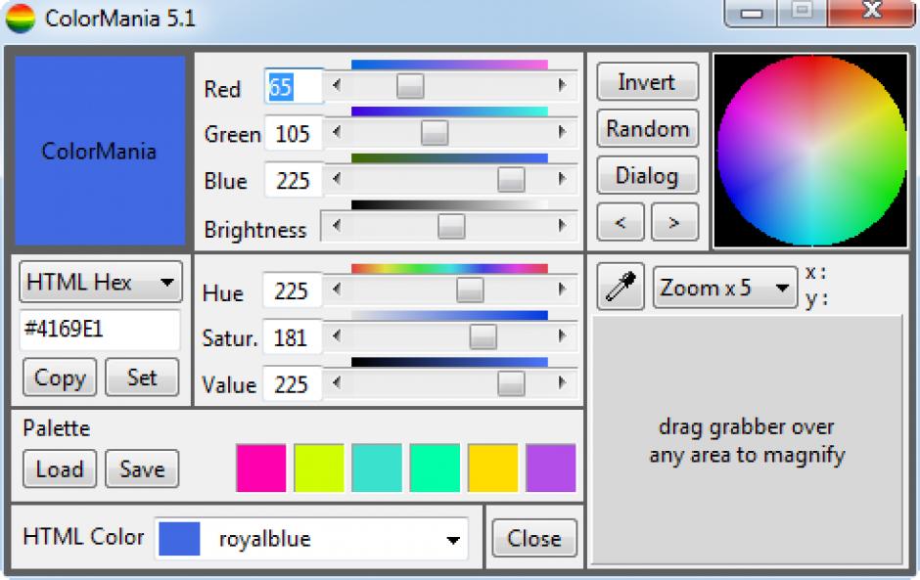Pick the eyedropper grabber tool
920x580 pixels.
(621, 287)
